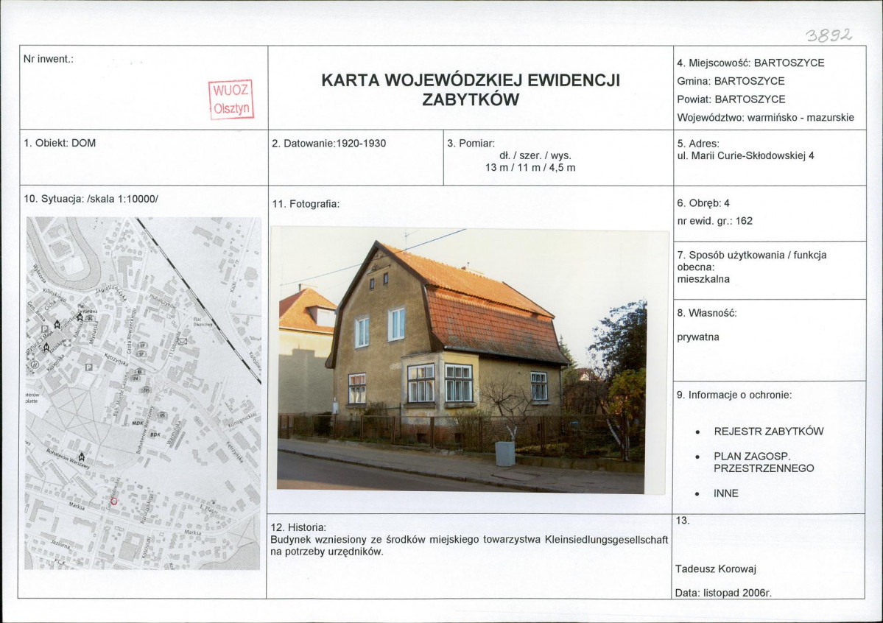Click 'Powiat: BARTOSZYCE'
Image resolution: width=883 pixels, height=623 pixels.
(731, 99)
